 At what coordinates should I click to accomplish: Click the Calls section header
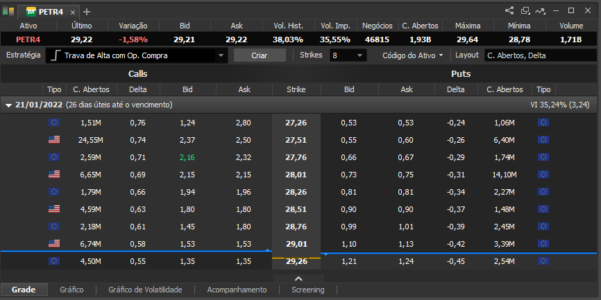pos(137,74)
